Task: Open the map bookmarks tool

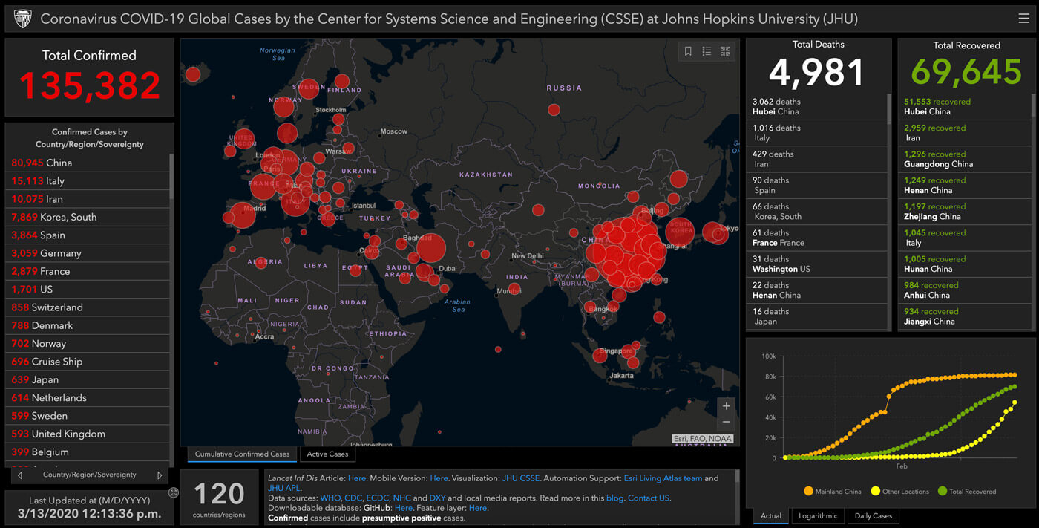Action: click(x=688, y=51)
